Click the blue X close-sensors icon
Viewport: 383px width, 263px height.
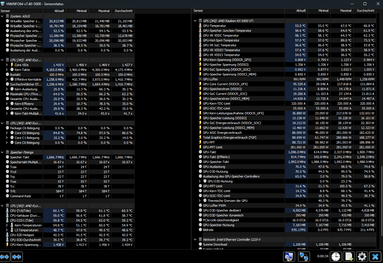click(375, 257)
